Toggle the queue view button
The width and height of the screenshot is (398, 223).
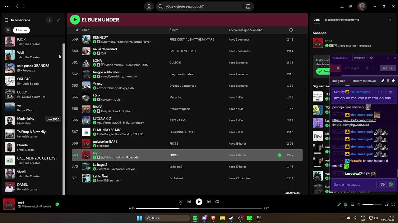click(346, 204)
